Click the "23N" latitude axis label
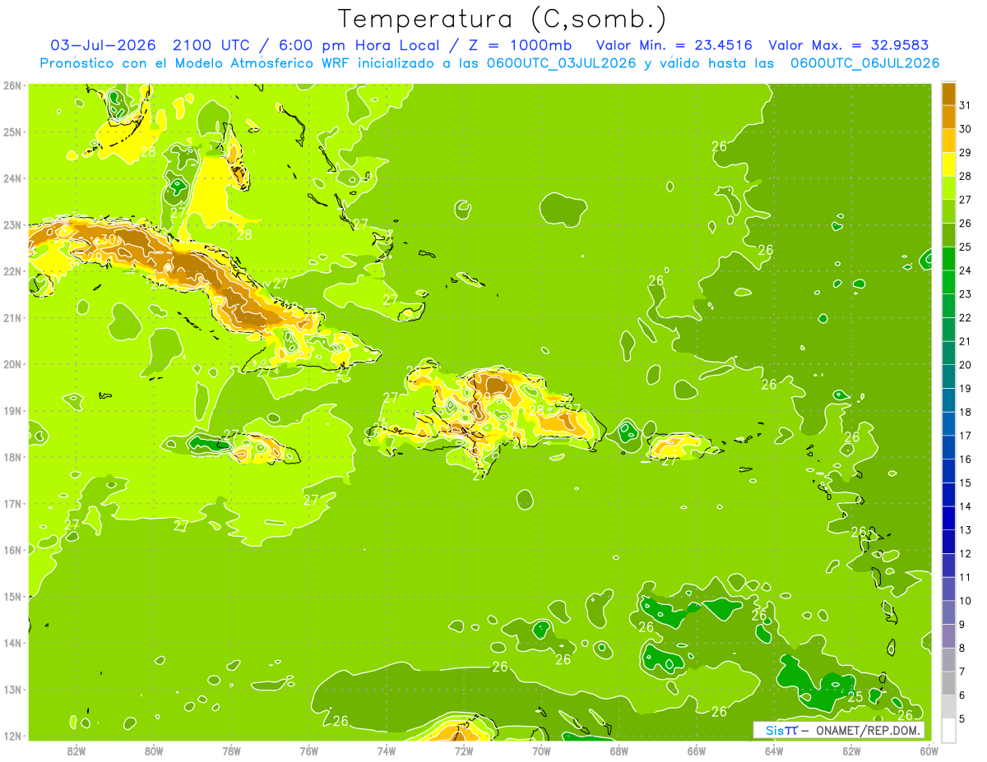 (12, 224)
